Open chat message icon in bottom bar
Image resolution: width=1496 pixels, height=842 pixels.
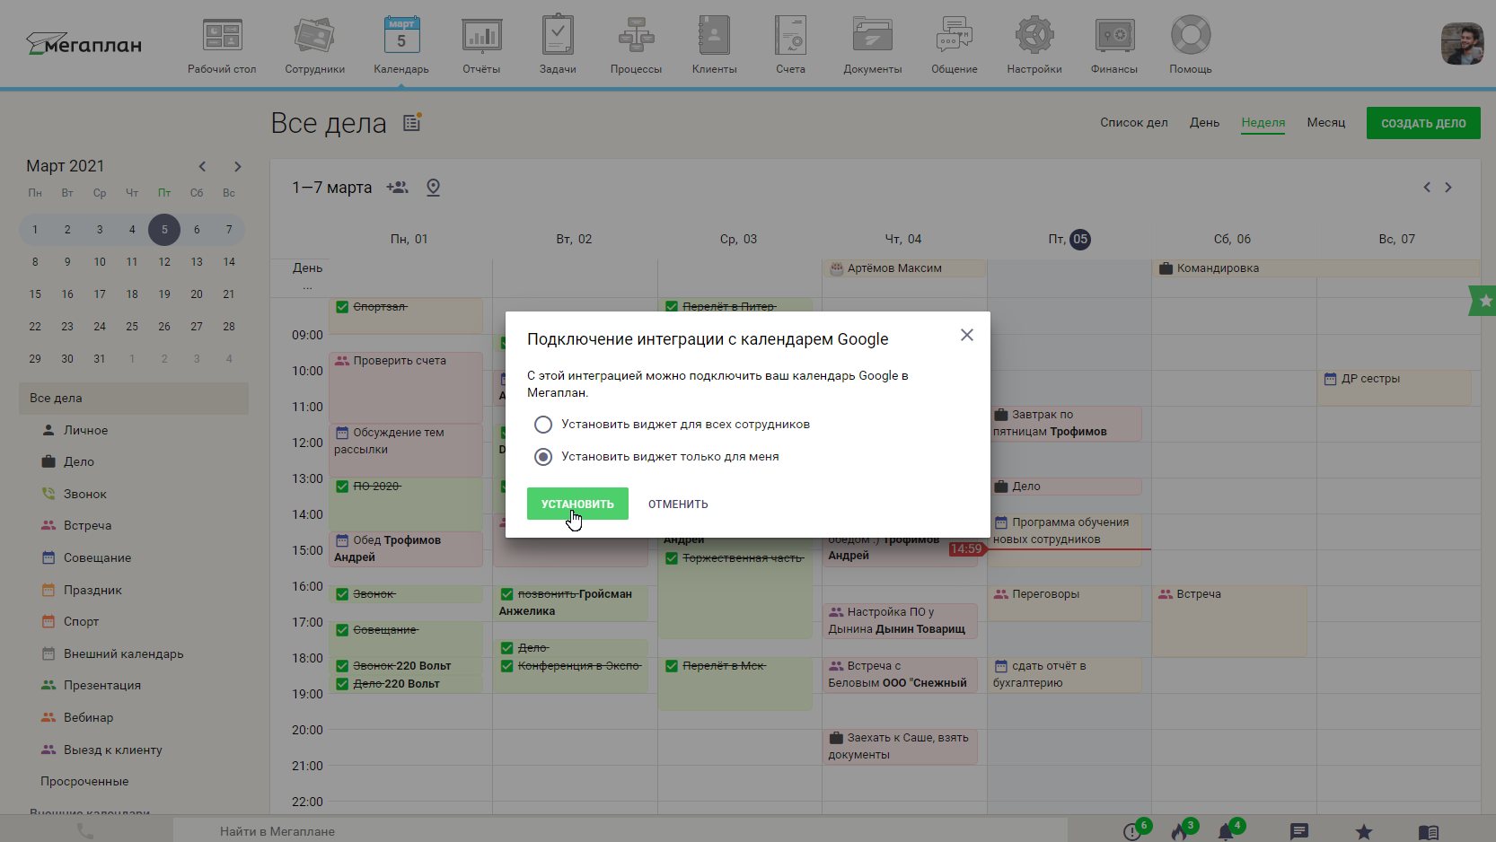click(1299, 832)
